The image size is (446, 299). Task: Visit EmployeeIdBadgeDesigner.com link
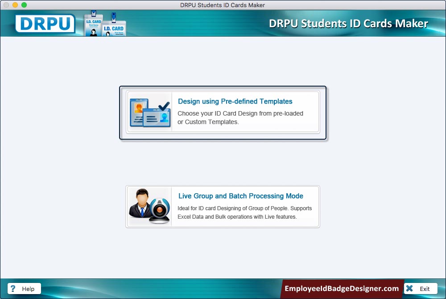(x=342, y=288)
